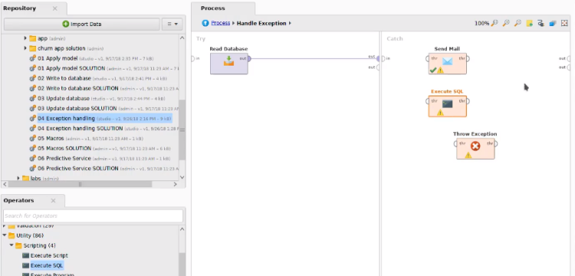Click warning triangle on Execute SQL operator

440,112
